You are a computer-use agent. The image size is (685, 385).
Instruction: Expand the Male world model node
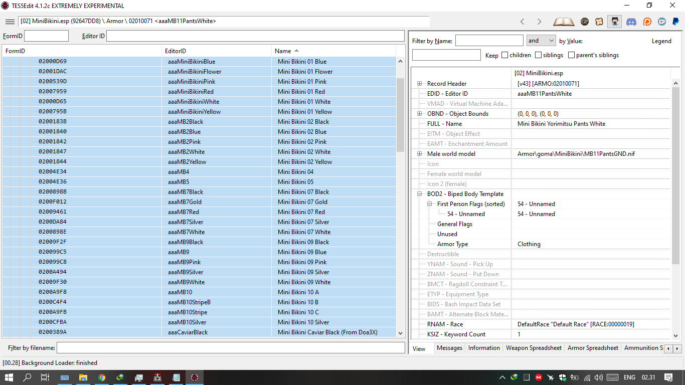point(419,154)
